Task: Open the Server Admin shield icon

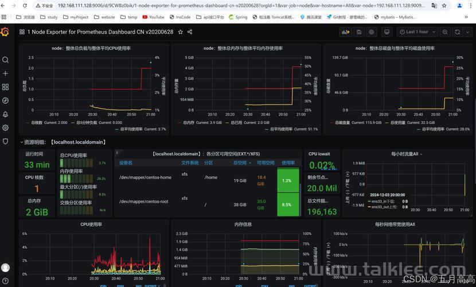Action: pyautogui.click(x=5, y=142)
